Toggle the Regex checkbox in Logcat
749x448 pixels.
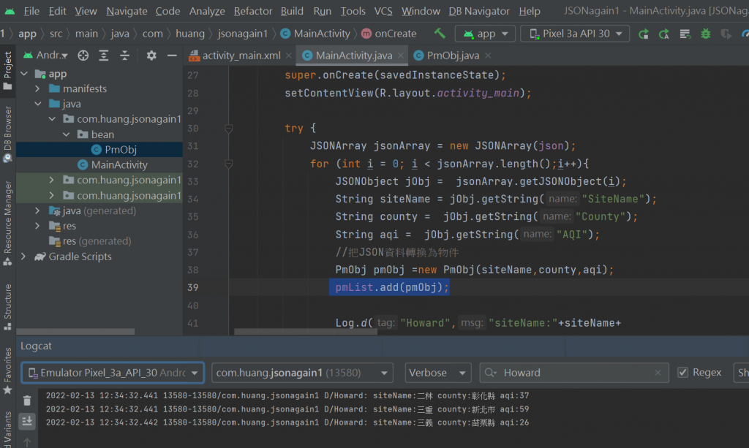[683, 372]
